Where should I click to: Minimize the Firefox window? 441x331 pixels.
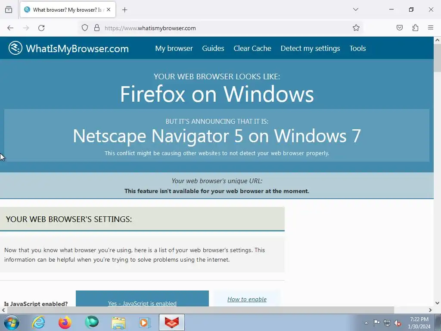(x=391, y=9)
